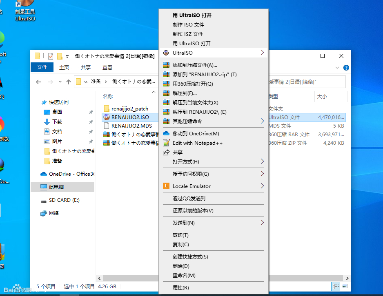Click '解压到(F)...' menu entry

(214, 93)
